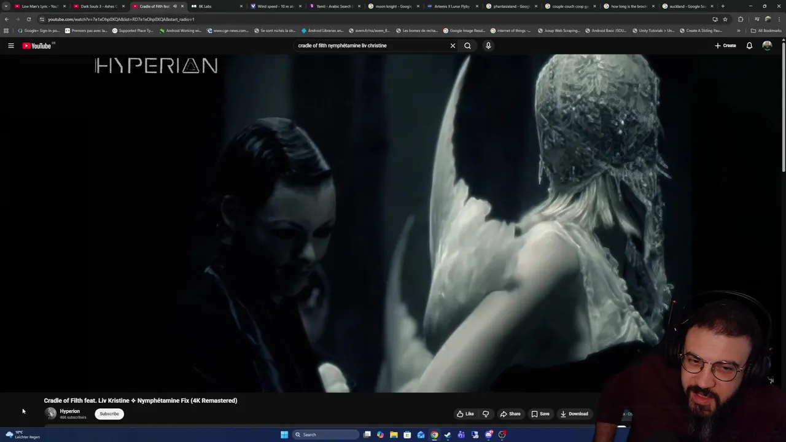Reload the YouTube page
Viewport: 786px width, 442px height.
tap(29, 19)
